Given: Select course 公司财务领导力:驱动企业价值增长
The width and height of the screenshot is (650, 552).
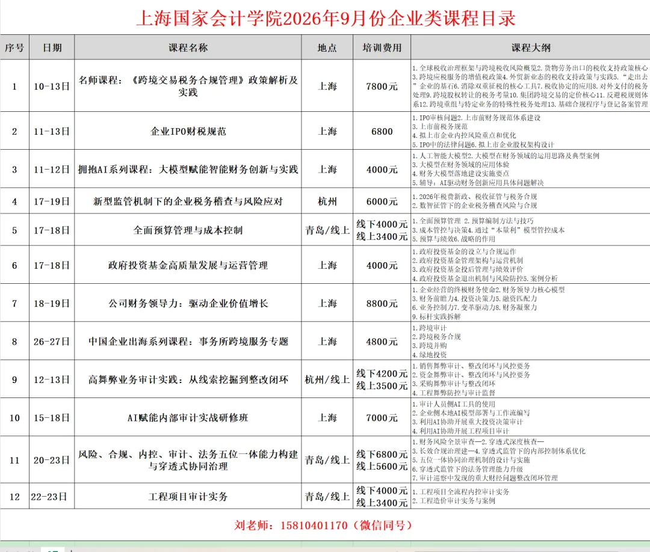Looking at the screenshot, I should 188,303.
